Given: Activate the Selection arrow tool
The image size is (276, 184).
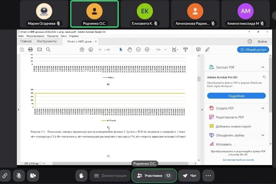Looking at the screenshot, I should [121, 50].
